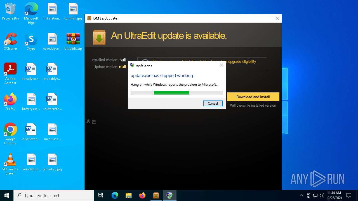Click the 'Update version: null' label
The height and width of the screenshot is (201, 358).
coord(110,67)
